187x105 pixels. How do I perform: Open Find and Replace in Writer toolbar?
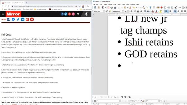[x=143, y=8]
